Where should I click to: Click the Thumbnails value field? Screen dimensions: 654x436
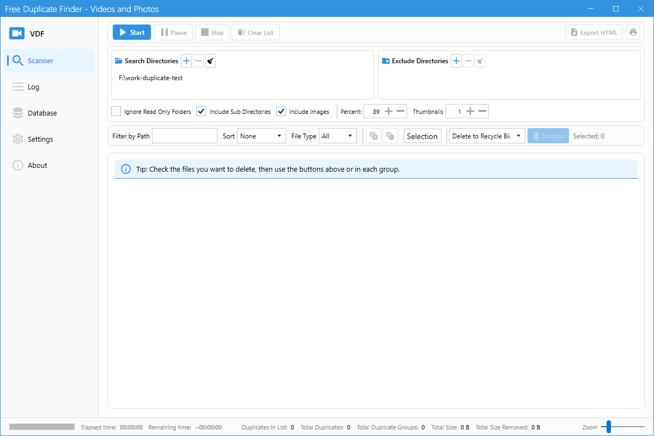click(x=455, y=112)
